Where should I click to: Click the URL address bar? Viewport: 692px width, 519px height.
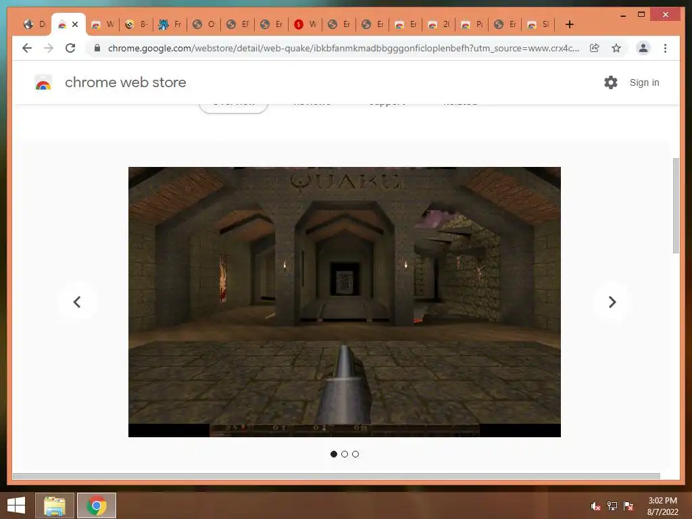(343, 48)
